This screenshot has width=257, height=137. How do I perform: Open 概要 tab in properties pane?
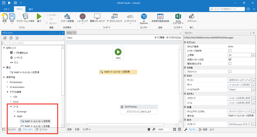coord(203,130)
